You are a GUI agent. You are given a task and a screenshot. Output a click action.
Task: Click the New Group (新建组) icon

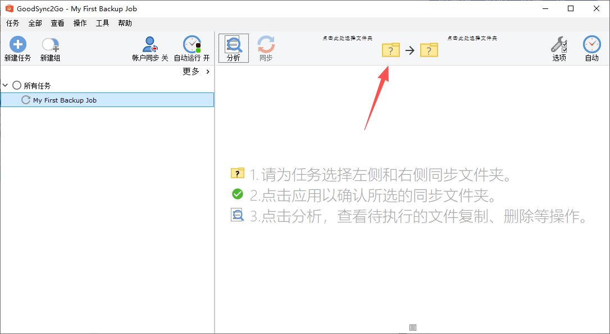[x=50, y=45]
